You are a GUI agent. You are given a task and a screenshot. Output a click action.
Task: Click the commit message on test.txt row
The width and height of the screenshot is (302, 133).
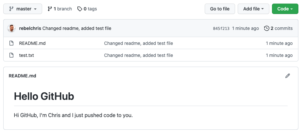coord(138,55)
